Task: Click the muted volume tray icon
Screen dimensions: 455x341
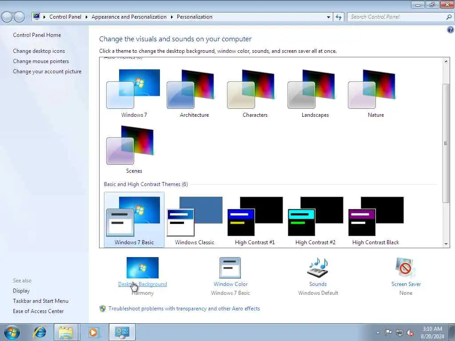Action: click(410, 333)
